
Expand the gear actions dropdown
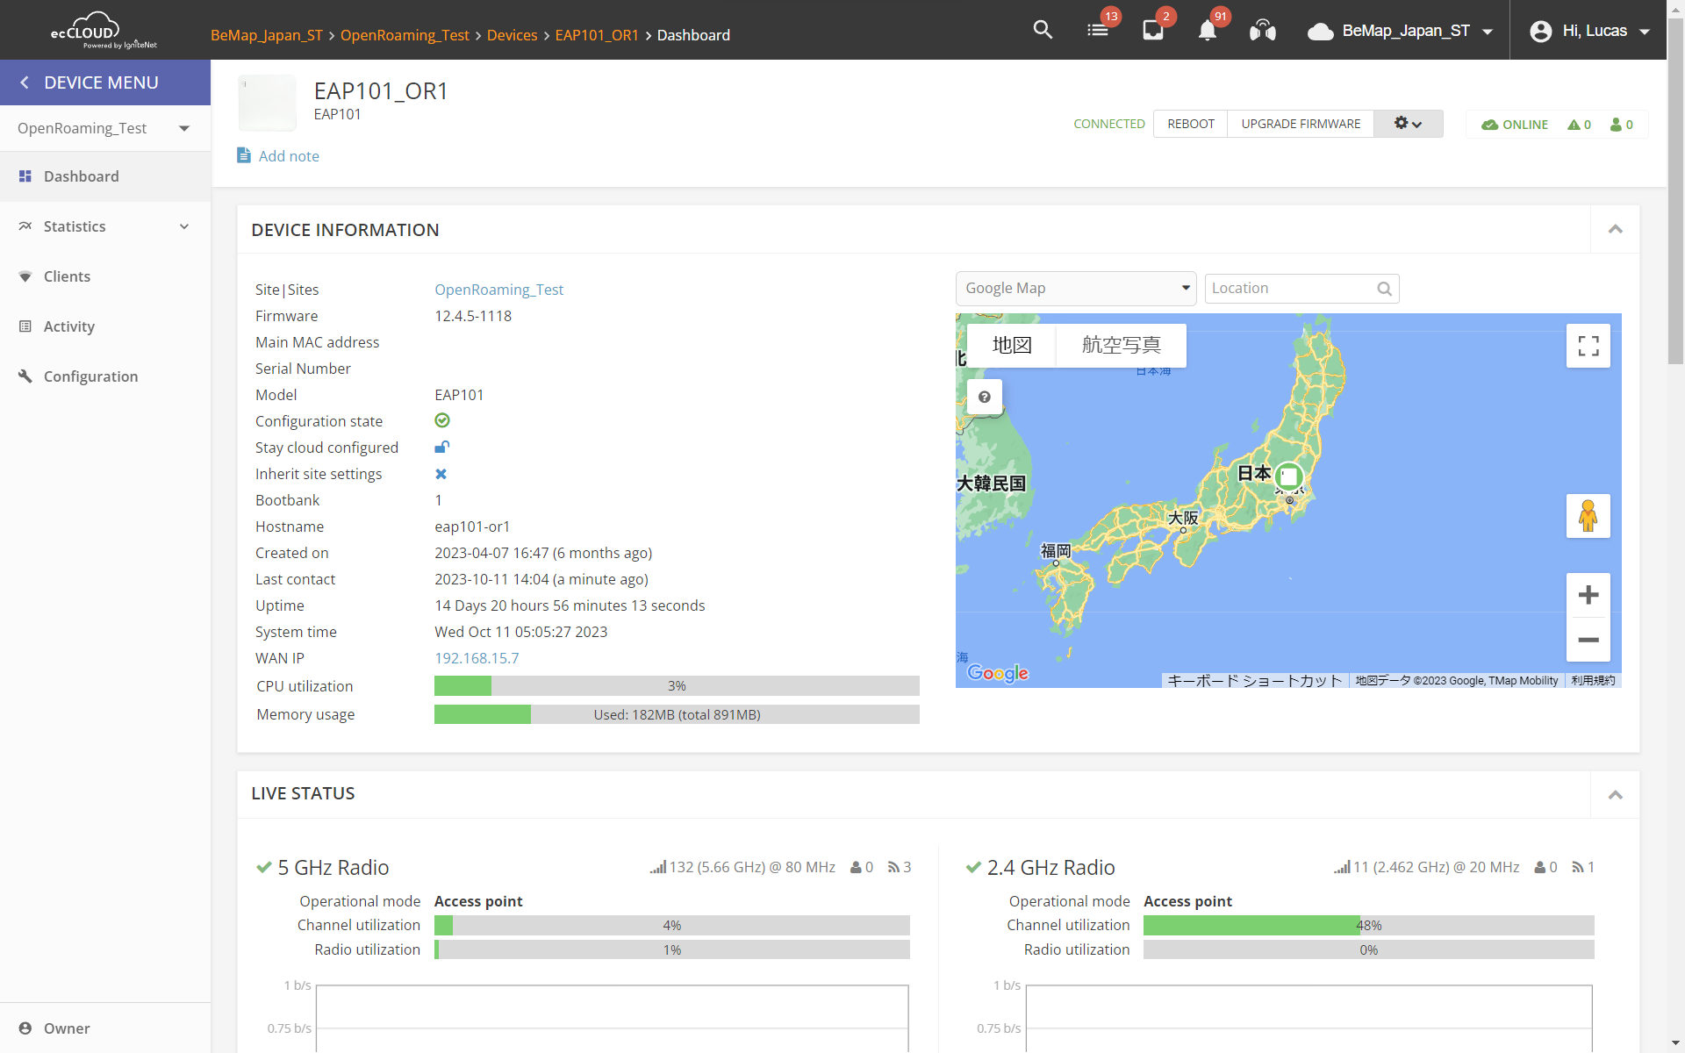1408,124
